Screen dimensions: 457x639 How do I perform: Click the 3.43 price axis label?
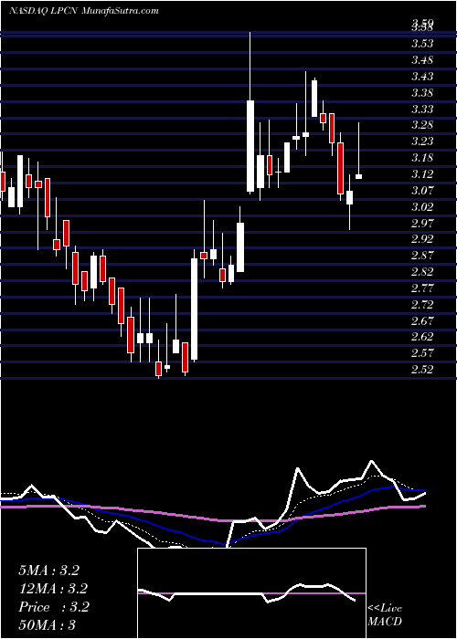click(422, 76)
